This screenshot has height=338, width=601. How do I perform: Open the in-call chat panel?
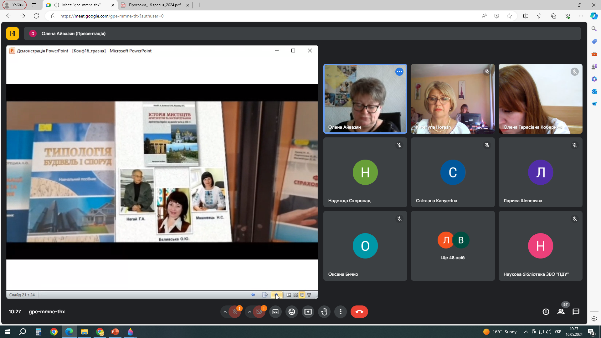(x=576, y=312)
